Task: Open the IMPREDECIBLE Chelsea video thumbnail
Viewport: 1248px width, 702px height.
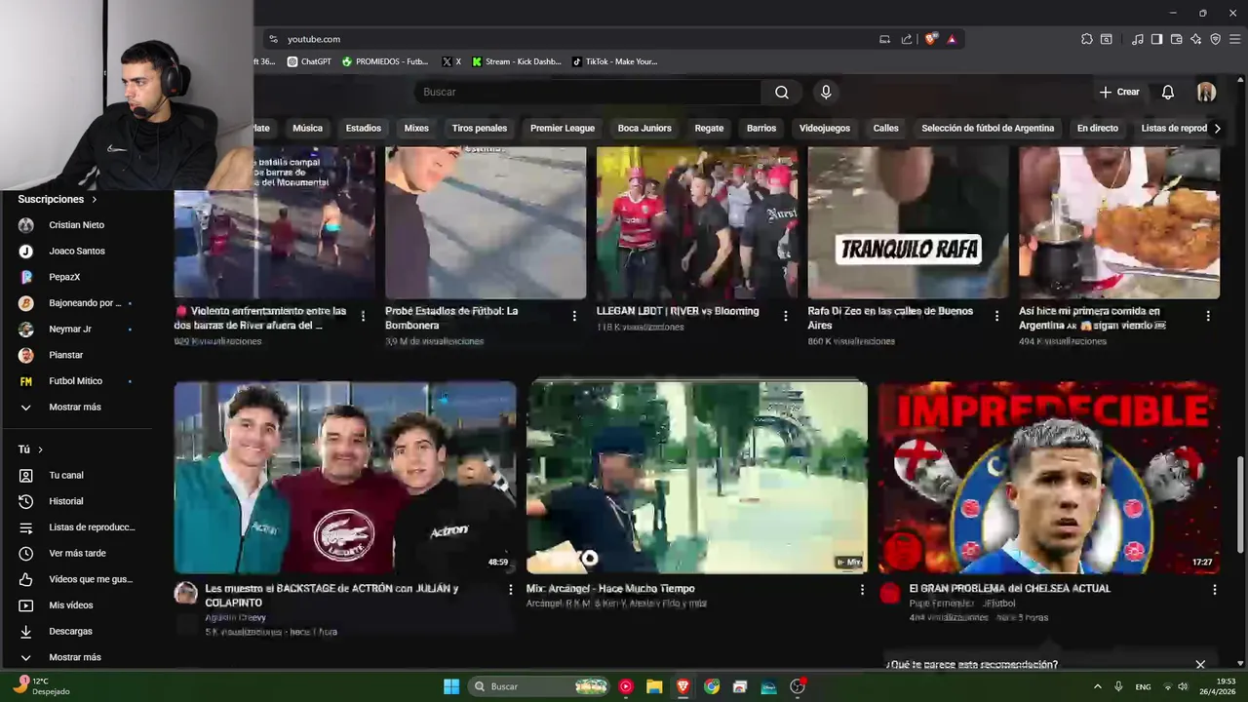Action: pyautogui.click(x=1049, y=477)
